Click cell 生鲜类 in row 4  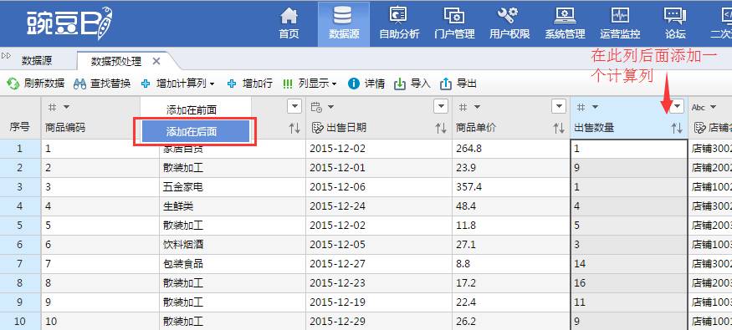233,206
